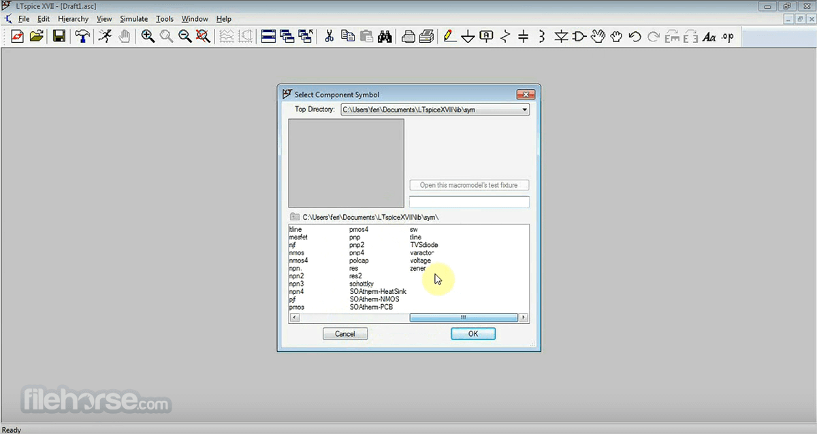Open the File menu
This screenshot has width=817, height=434.
pyautogui.click(x=24, y=19)
